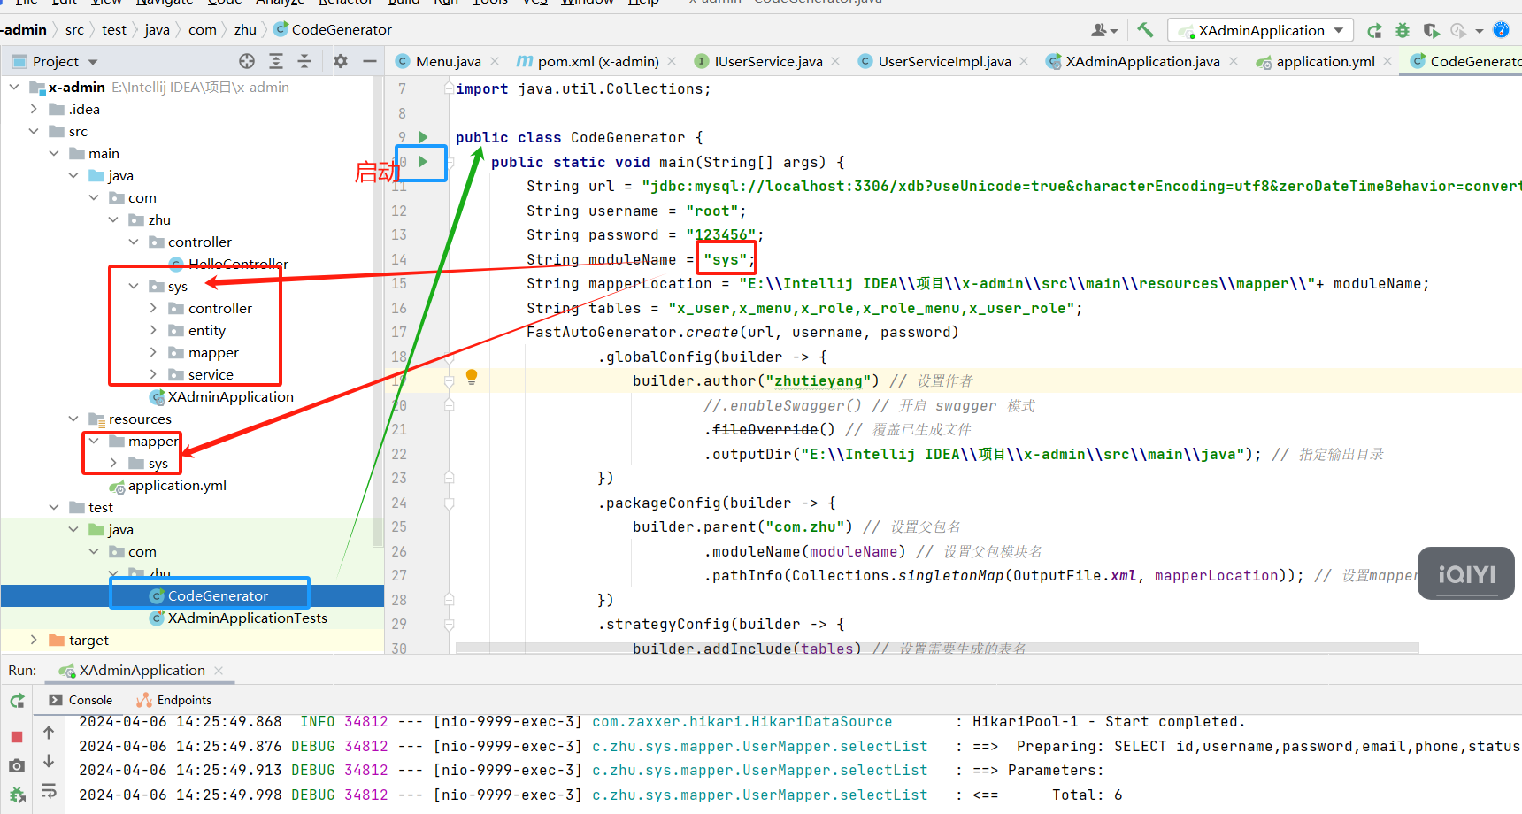
Task: Collapse the resources folder
Action: click(x=73, y=419)
